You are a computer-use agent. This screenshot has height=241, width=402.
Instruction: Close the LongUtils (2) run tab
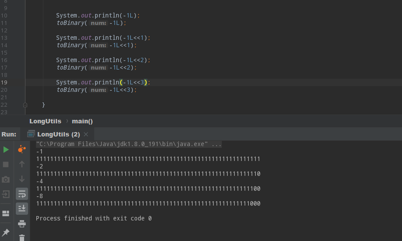coord(86,134)
